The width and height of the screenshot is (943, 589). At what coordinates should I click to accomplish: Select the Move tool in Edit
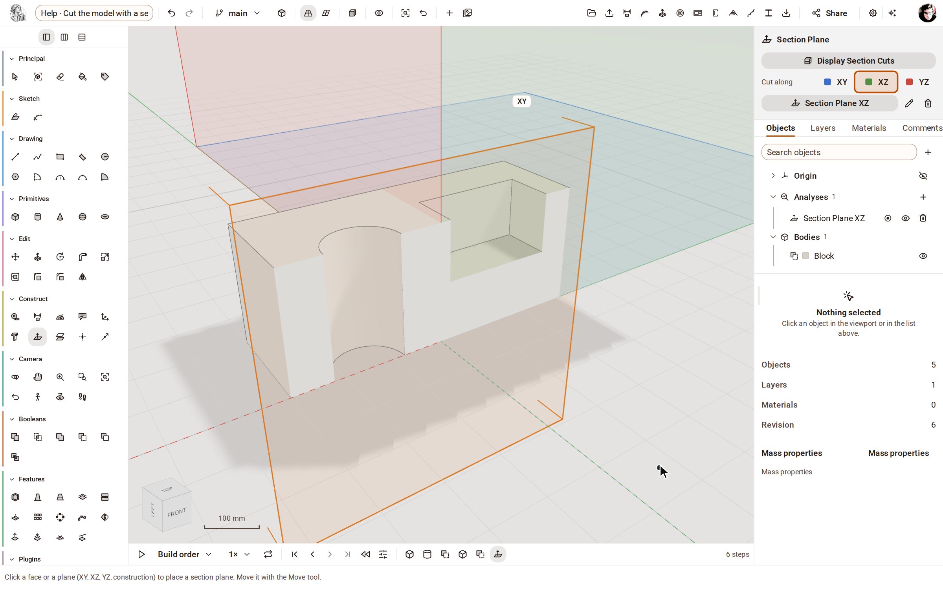click(15, 257)
